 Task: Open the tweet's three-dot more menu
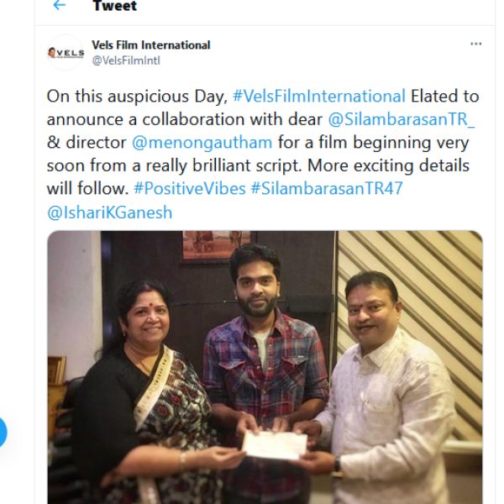pyautogui.click(x=475, y=44)
